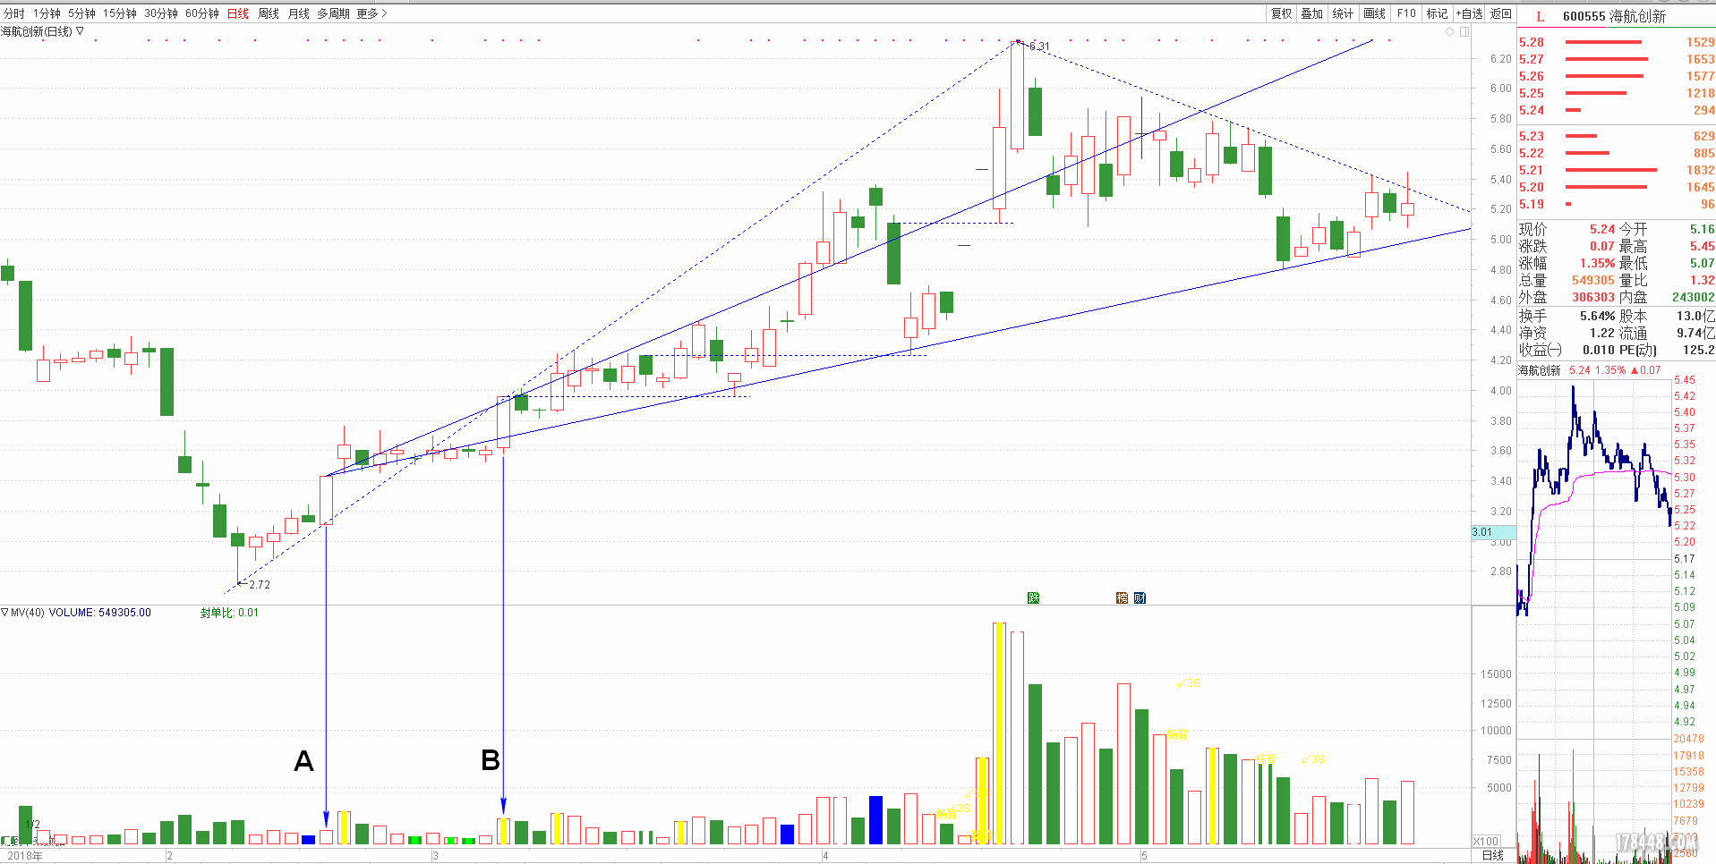Switch to the 30分钟 period

click(161, 13)
